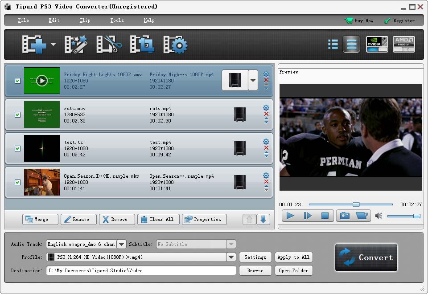Uncheck the rats.mov checkbox
This screenshot has height=294, width=428.
point(17,114)
